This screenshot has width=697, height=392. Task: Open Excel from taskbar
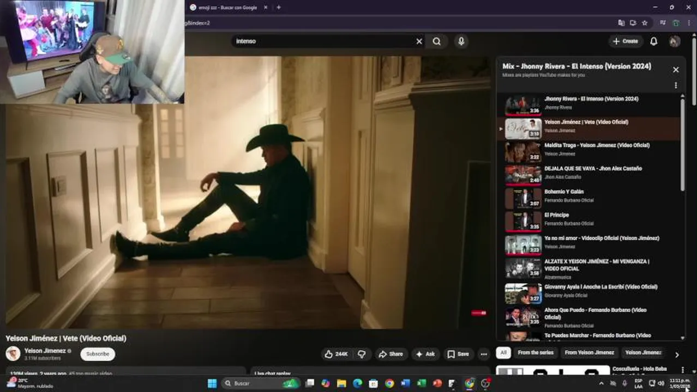click(x=422, y=383)
